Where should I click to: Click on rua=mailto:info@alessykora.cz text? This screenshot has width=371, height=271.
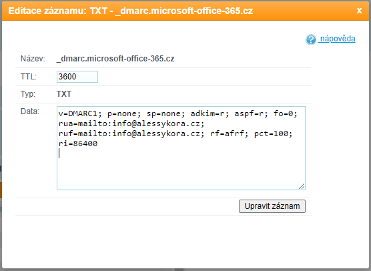pyautogui.click(x=131, y=123)
